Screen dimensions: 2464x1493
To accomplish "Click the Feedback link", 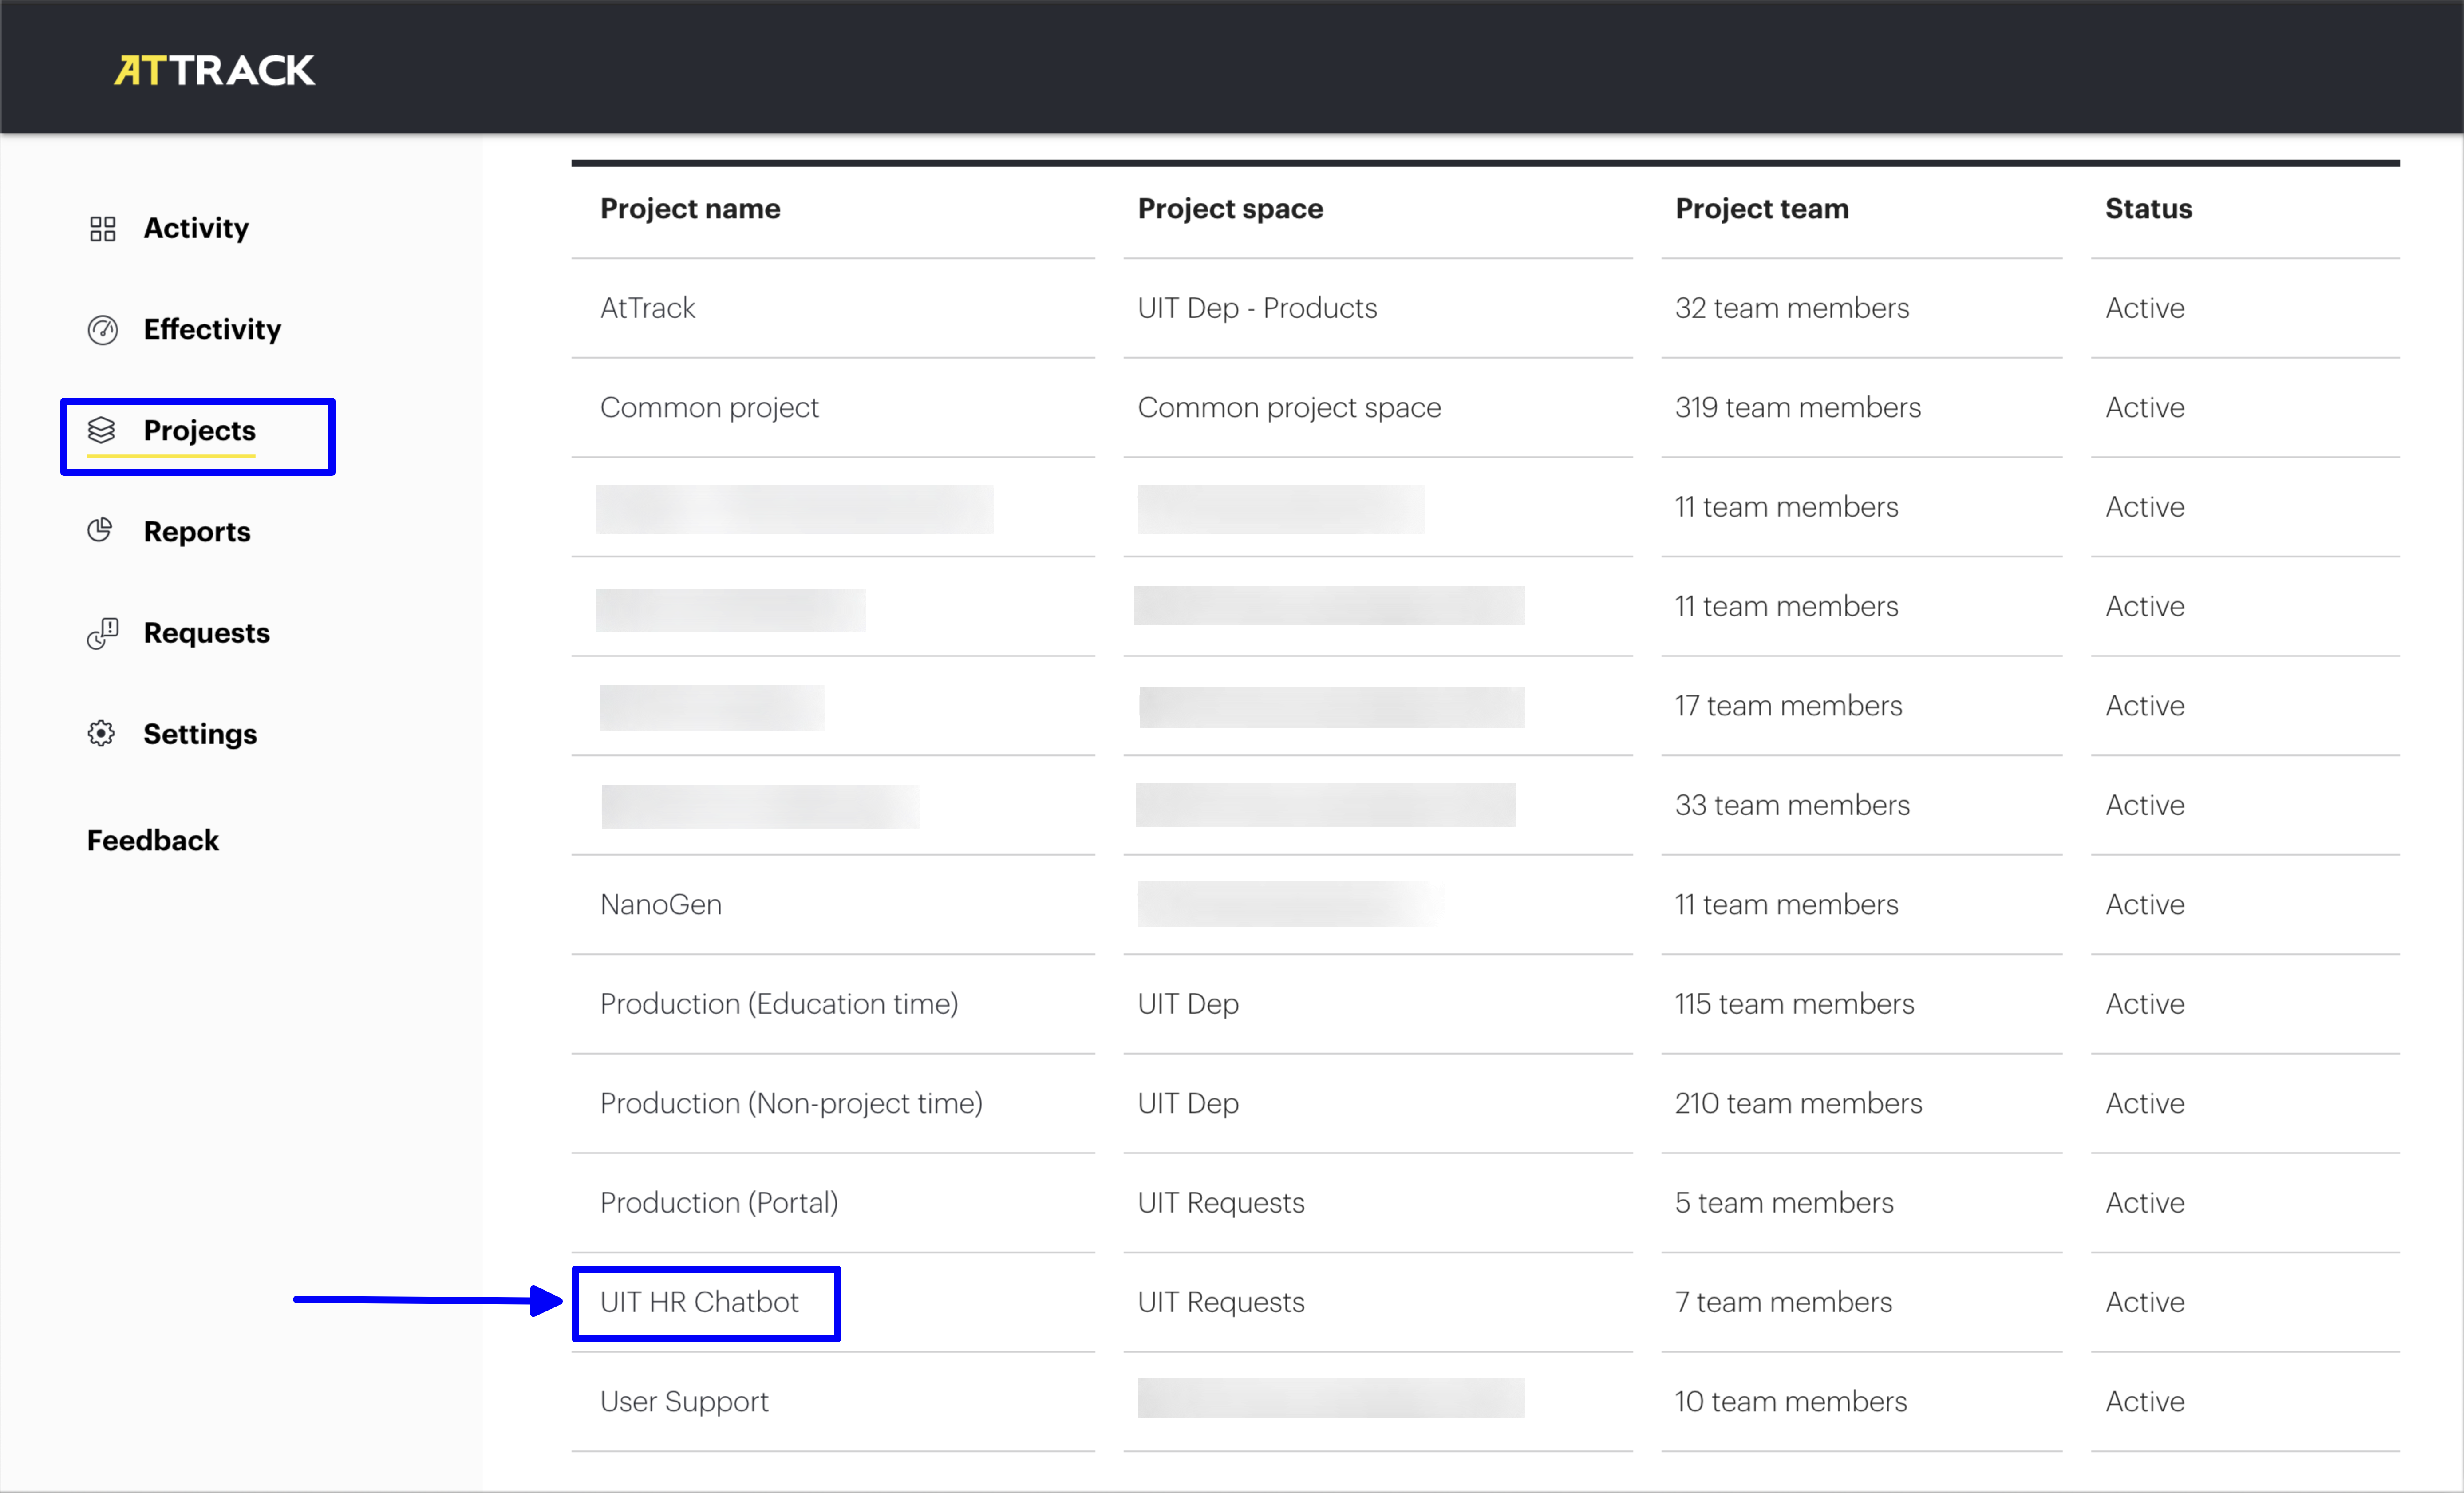I will (153, 841).
